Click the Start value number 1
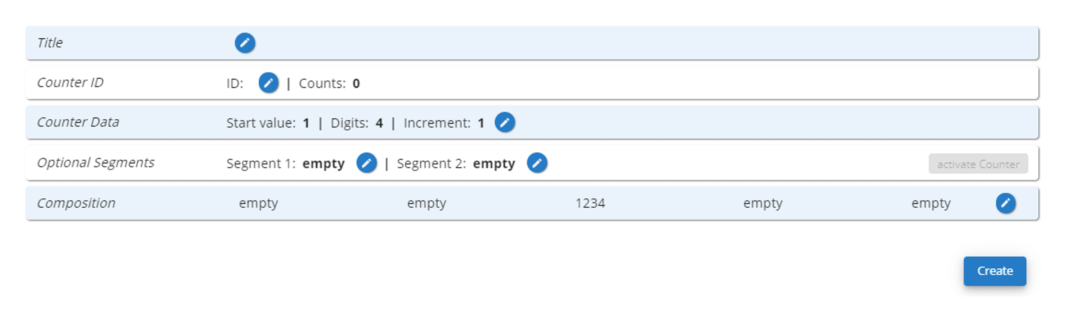Image resolution: width=1065 pixels, height=312 pixels. coord(305,124)
